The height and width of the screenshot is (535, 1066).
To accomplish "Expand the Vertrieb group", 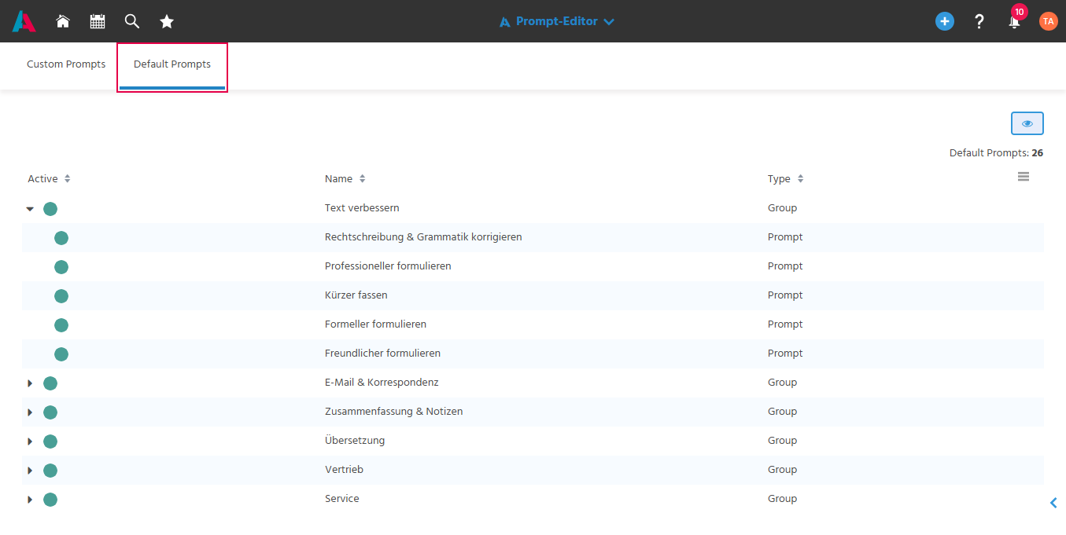I will pos(30,471).
